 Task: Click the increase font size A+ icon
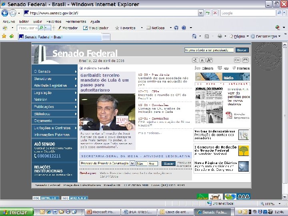click(209, 60)
